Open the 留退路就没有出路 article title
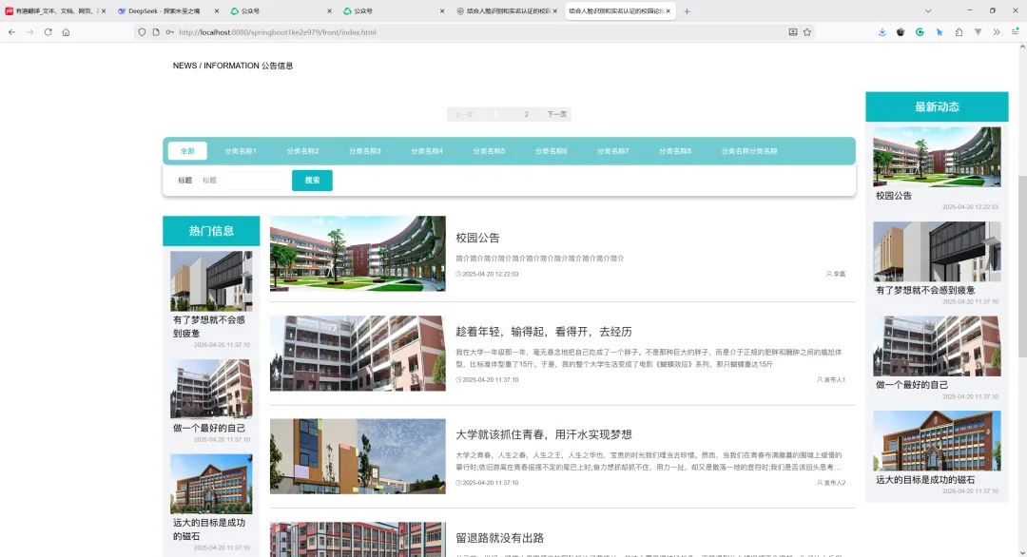Image resolution: width=1027 pixels, height=557 pixels. [500, 538]
